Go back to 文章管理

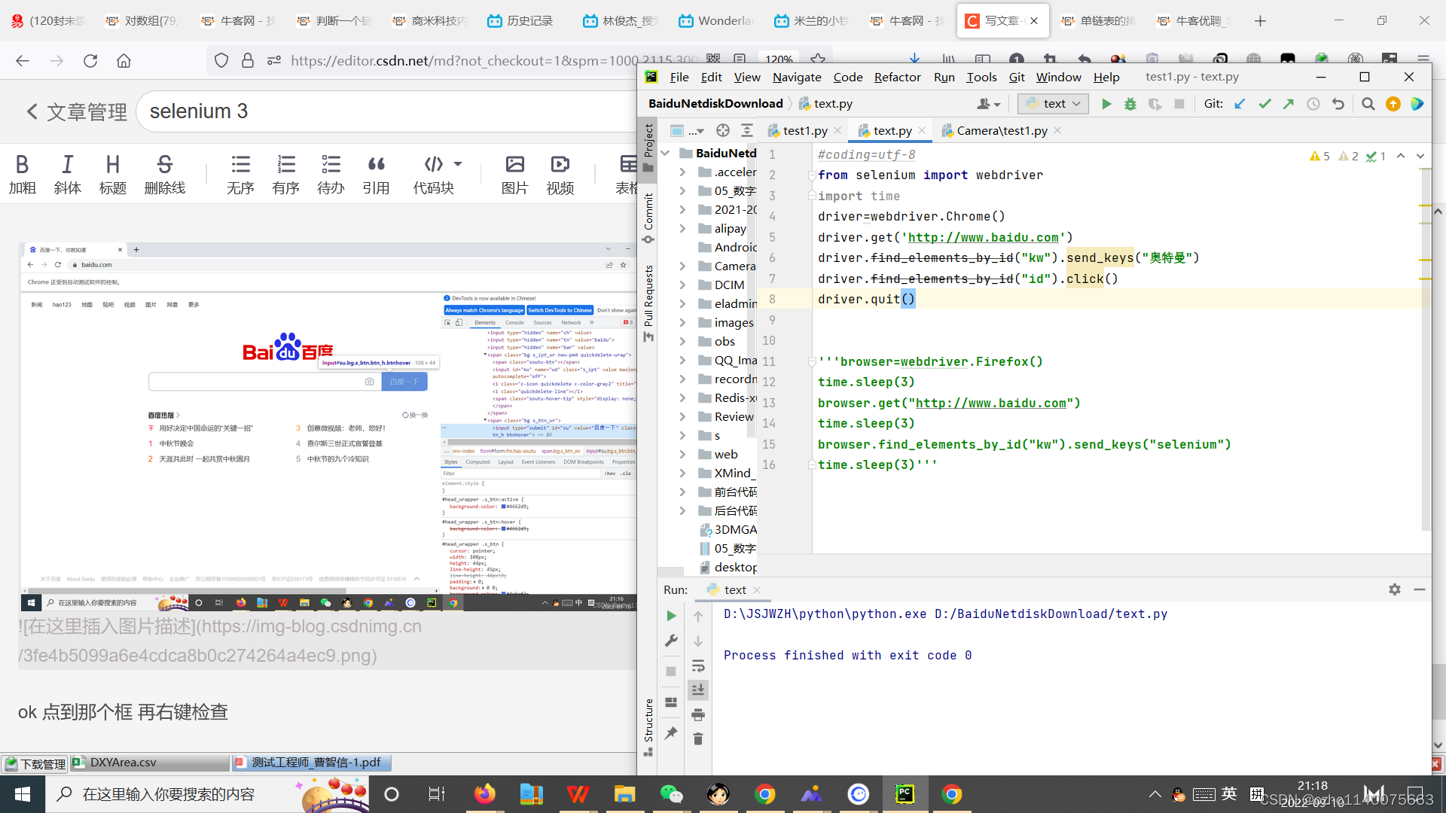(x=77, y=112)
